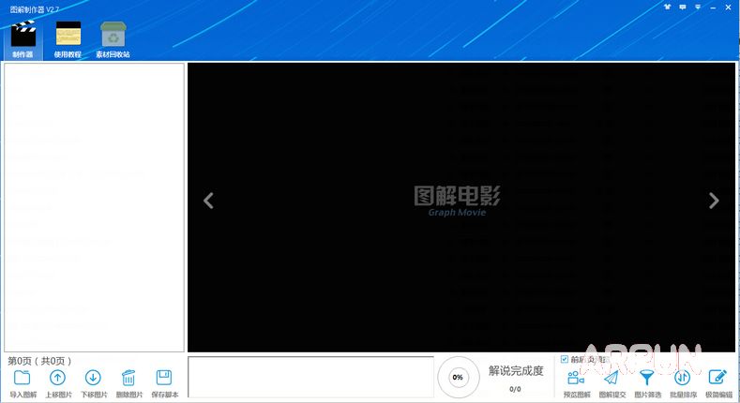Switch to the 制作器 tab
Viewport: 740px width, 403px height.
[x=23, y=39]
